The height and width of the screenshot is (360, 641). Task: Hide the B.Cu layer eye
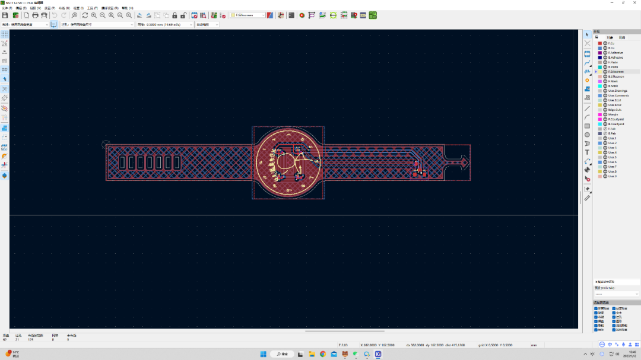pyautogui.click(x=605, y=48)
